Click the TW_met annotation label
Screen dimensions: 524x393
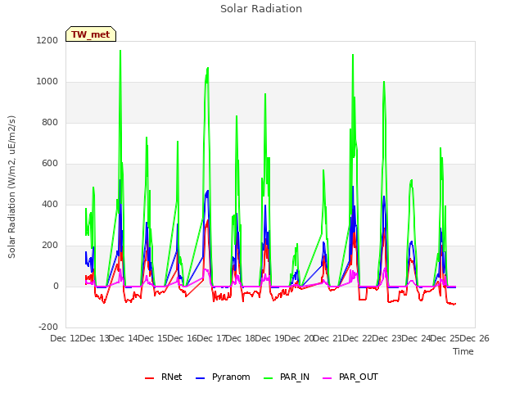pos(91,34)
